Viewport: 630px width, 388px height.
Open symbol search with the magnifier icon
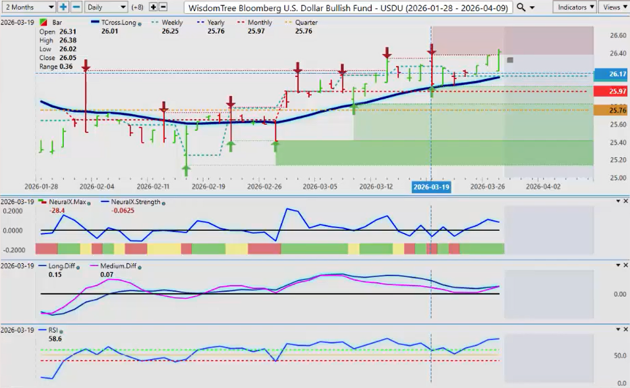click(521, 7)
